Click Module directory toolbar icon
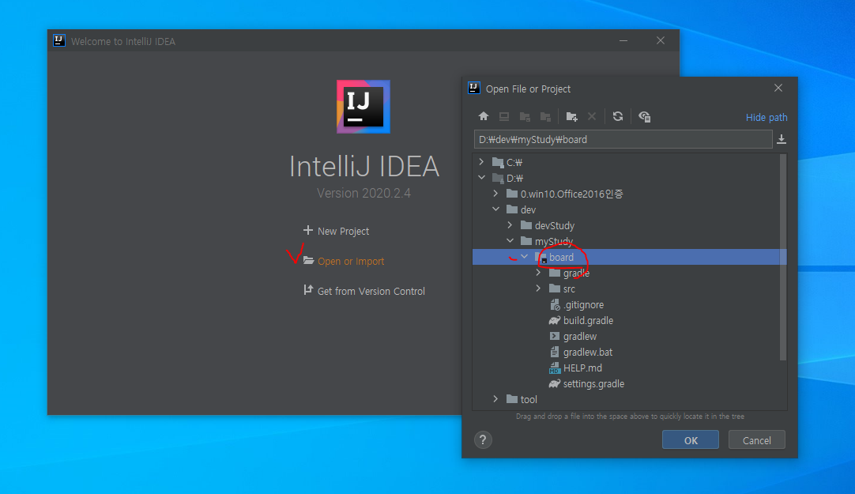 click(545, 116)
